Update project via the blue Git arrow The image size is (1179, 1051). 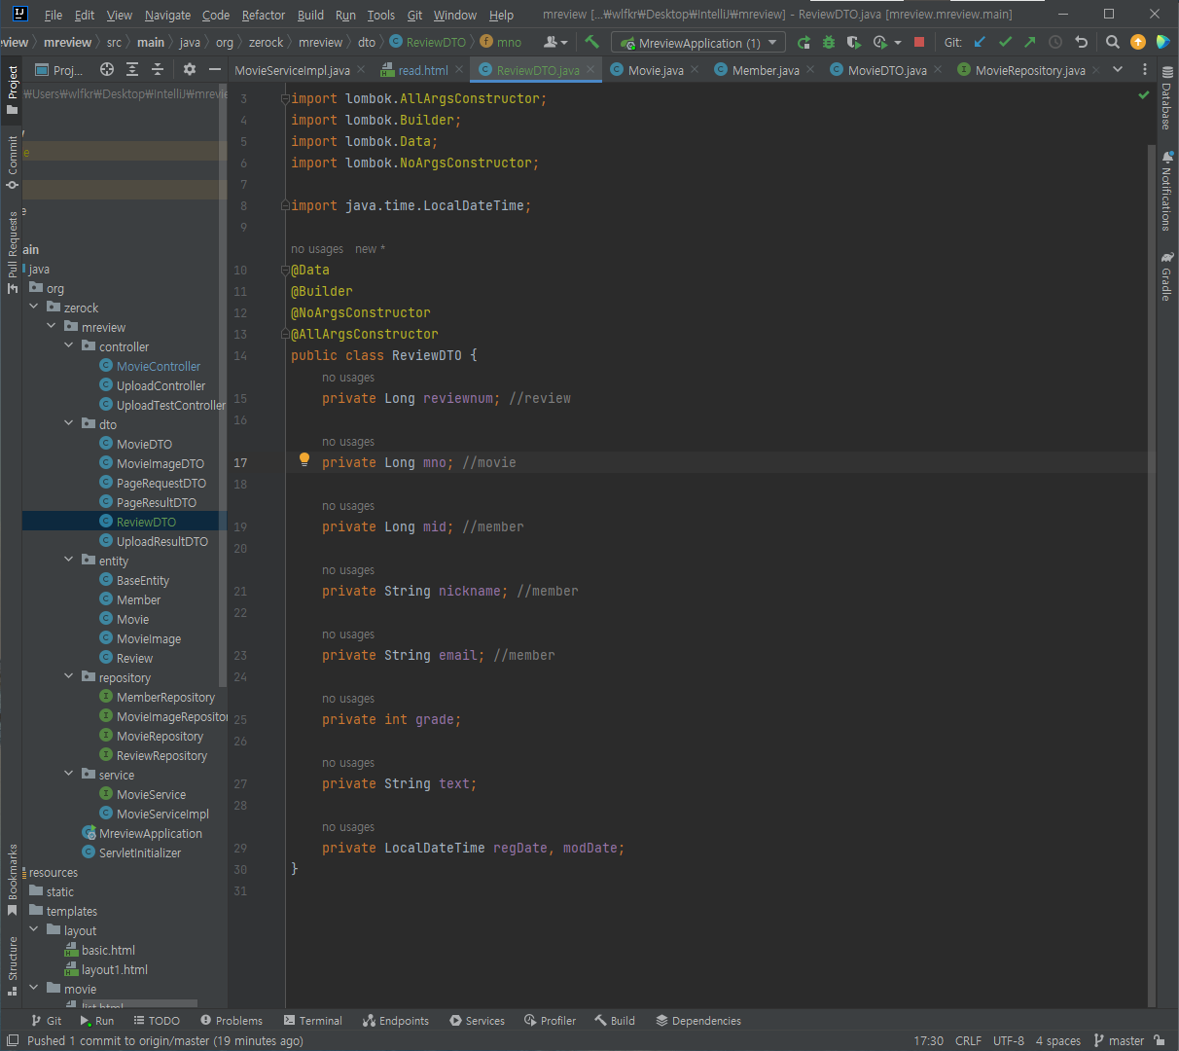point(981,42)
